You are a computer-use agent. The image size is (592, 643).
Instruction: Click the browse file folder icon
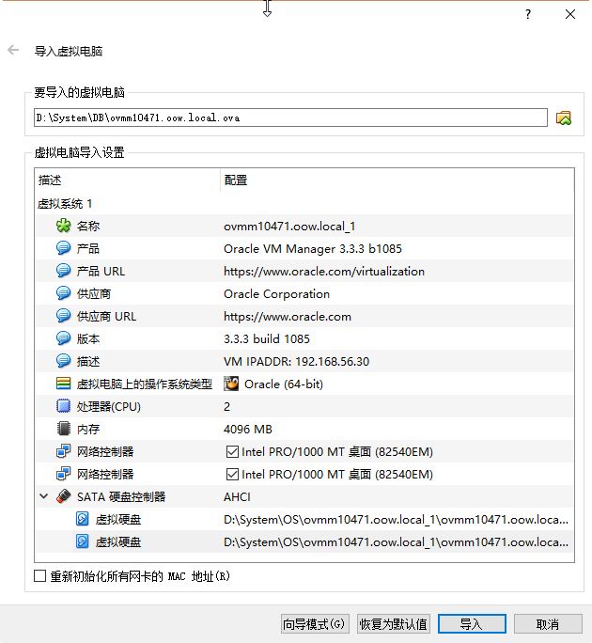tap(563, 118)
